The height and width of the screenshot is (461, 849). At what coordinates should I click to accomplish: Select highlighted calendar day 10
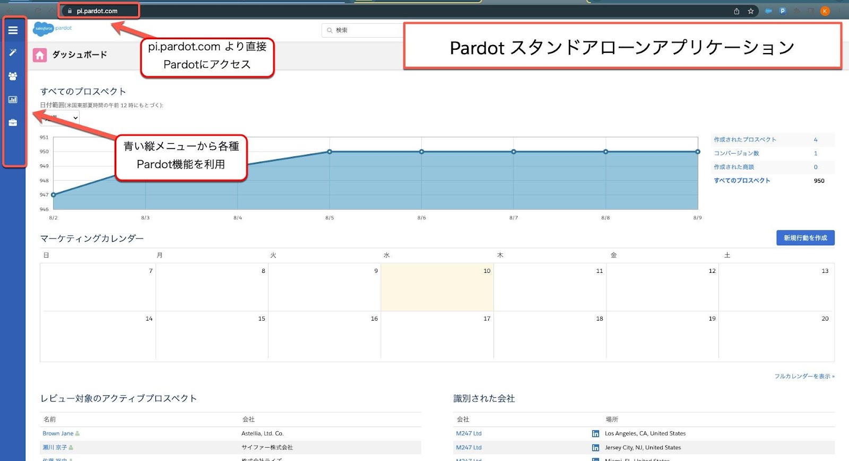(x=437, y=287)
